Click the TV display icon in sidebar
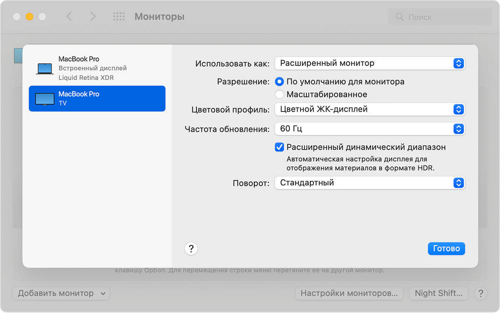This screenshot has height=313, width=500. [45, 99]
